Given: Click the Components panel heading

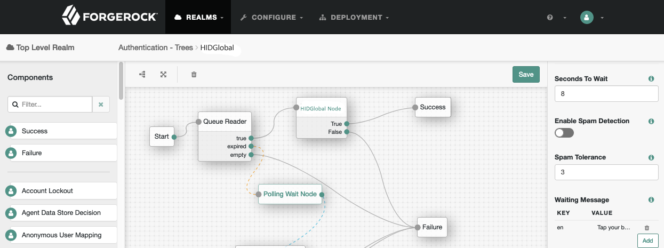Looking at the screenshot, I should click(30, 77).
